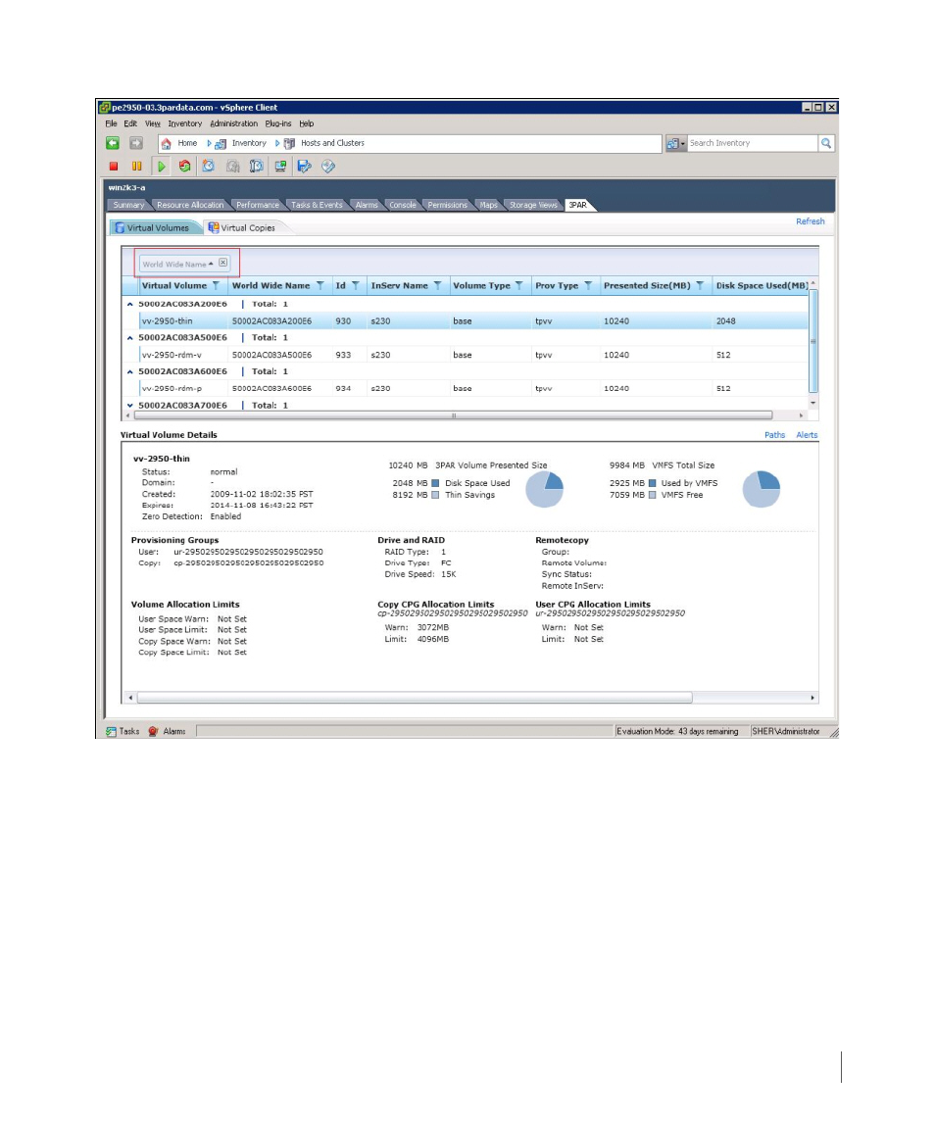
Task: Click the Reset virtual machine icon
Action: tap(184, 166)
